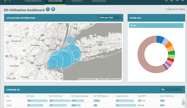The width and height of the screenshot is (187, 108).
Task: Click the $5,636 Avg PMPY value
Action: [x=141, y=105]
